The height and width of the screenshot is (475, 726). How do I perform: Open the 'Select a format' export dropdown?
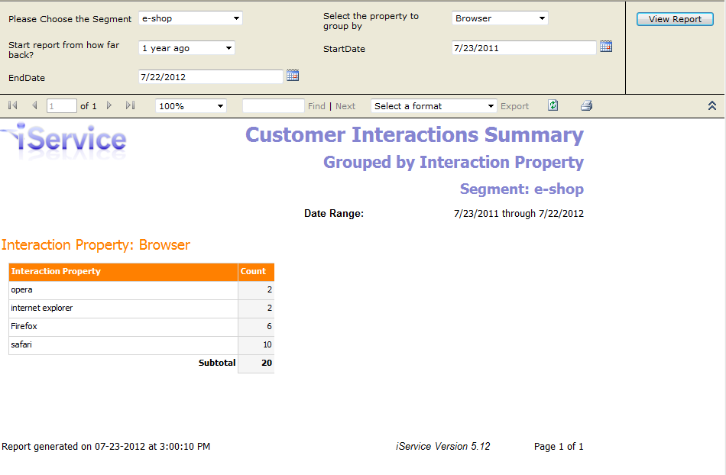click(x=433, y=106)
